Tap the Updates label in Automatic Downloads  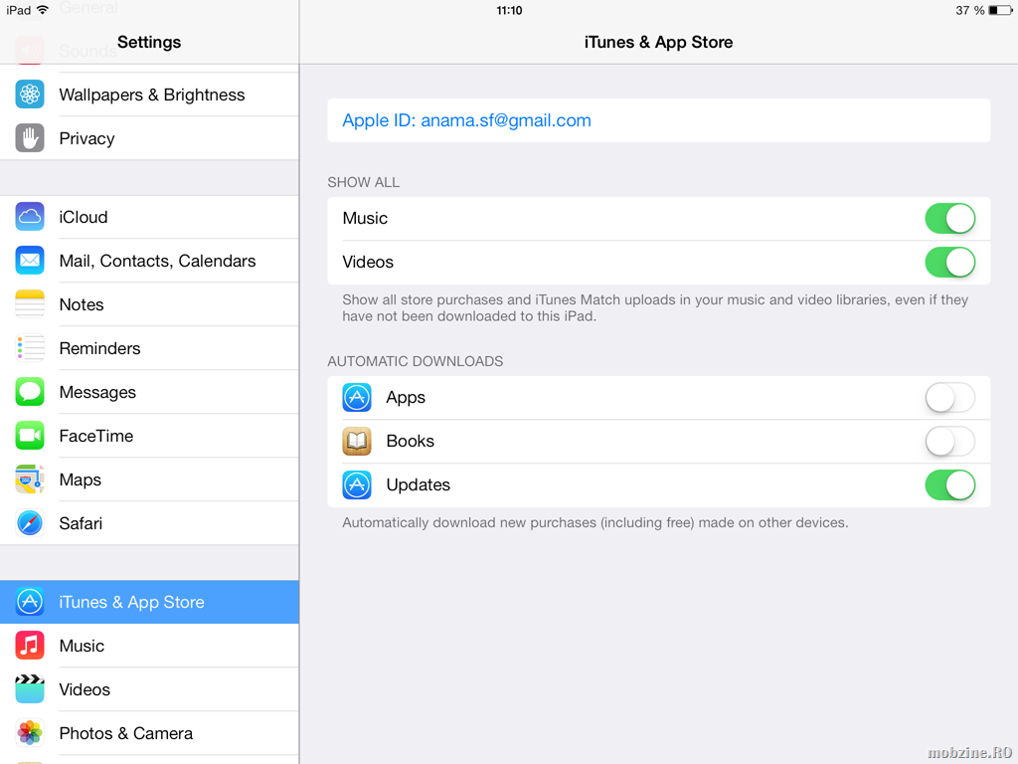[419, 485]
